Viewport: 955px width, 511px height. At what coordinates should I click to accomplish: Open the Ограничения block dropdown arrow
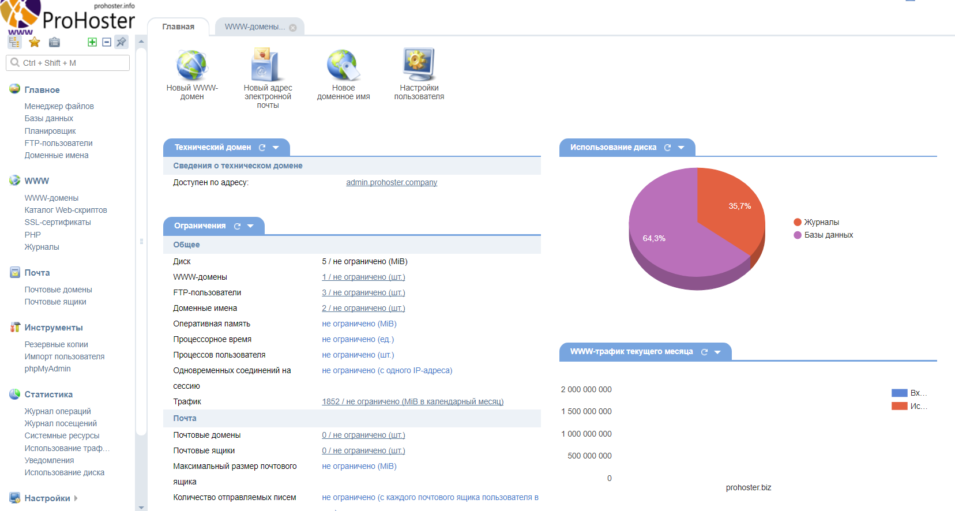click(x=251, y=226)
